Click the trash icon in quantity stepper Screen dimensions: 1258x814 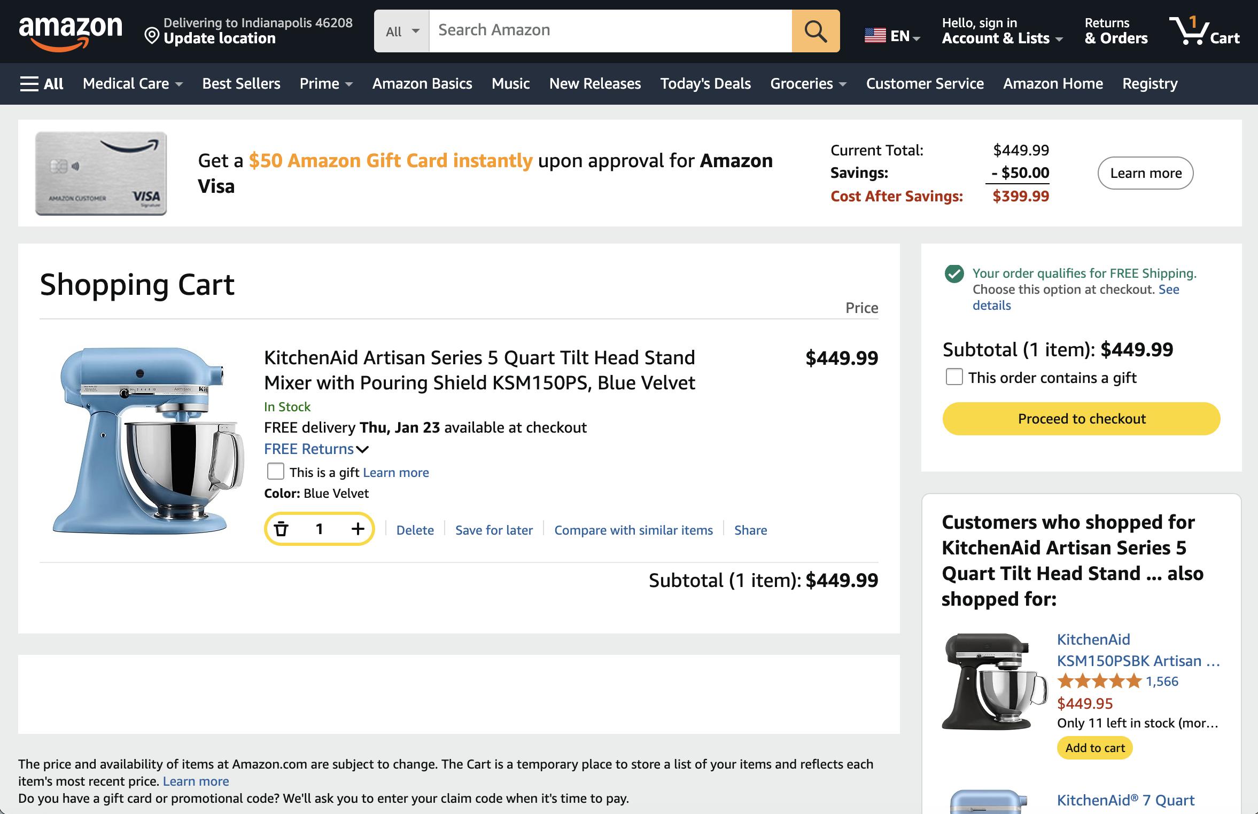pos(281,529)
